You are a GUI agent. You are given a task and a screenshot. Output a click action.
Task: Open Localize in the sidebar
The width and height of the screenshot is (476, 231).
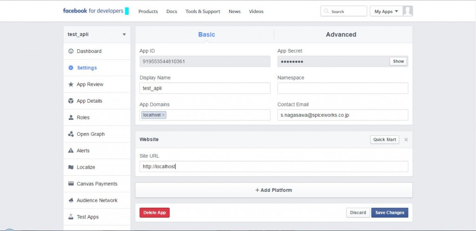[97, 167]
